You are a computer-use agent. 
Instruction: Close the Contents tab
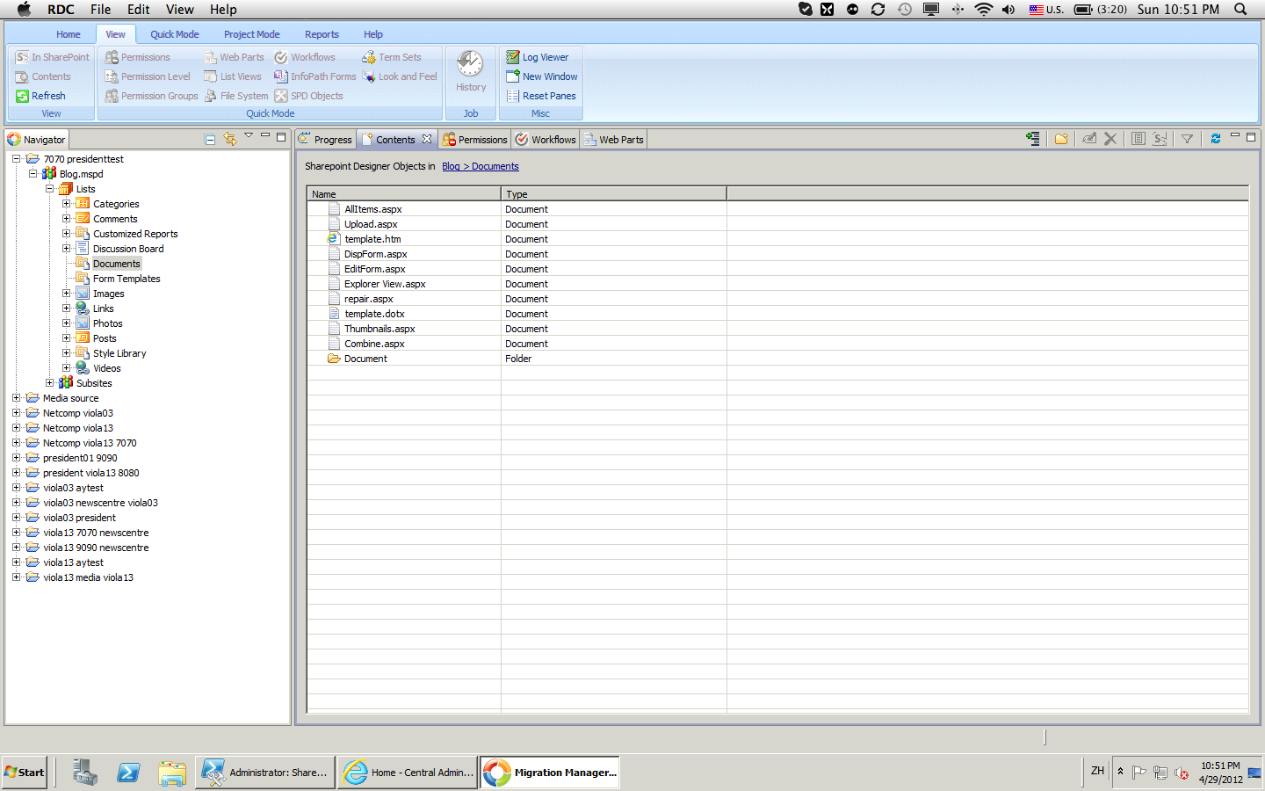tap(427, 139)
